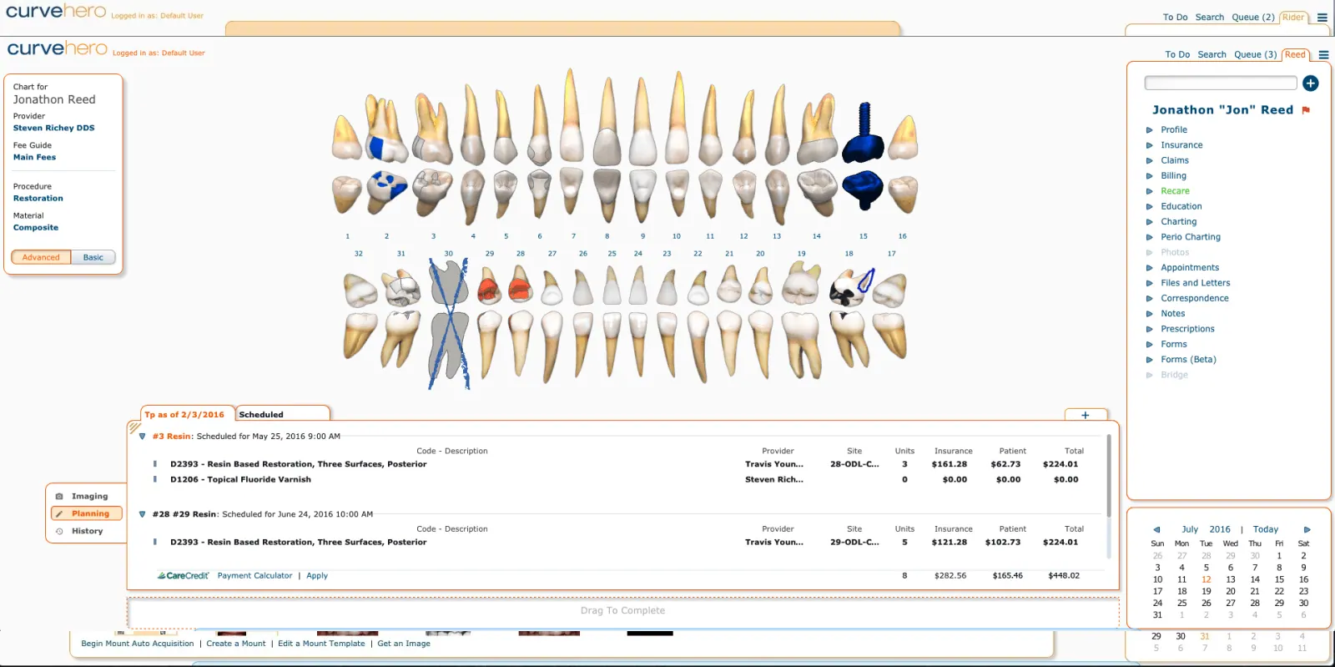Open To Do in front window

pyautogui.click(x=1177, y=55)
